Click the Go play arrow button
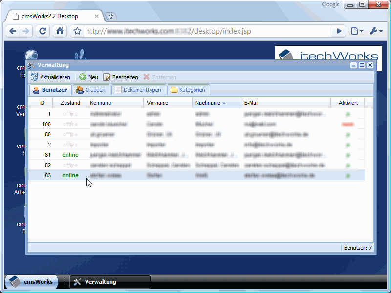The image size is (391, 293). pyautogui.click(x=339, y=31)
